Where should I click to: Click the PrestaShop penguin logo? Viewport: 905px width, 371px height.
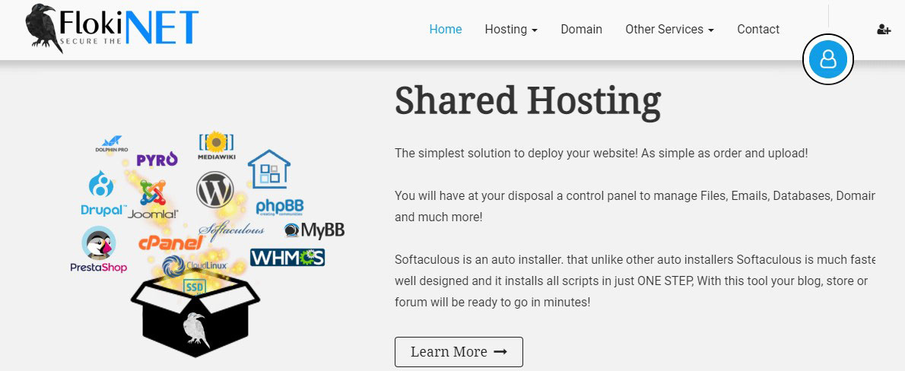pos(99,249)
